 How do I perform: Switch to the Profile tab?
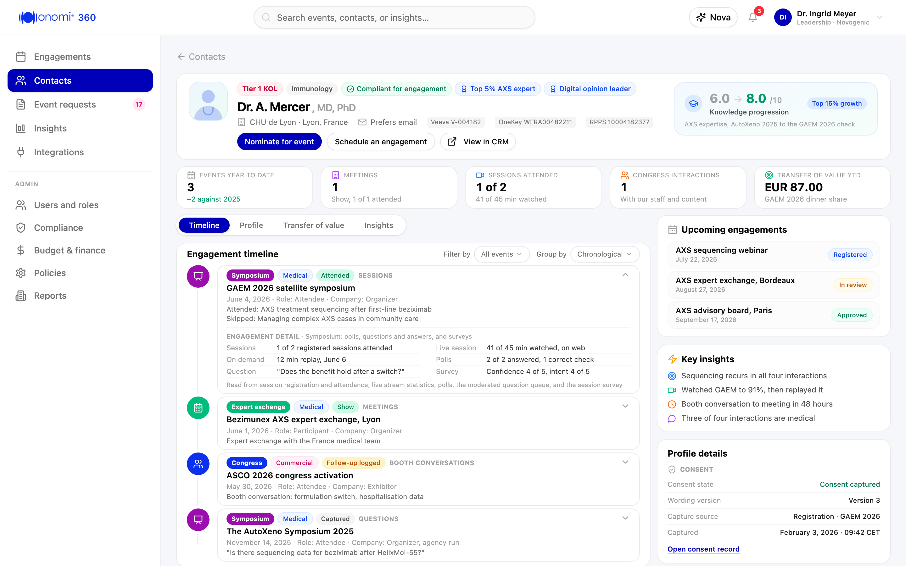tap(251, 225)
